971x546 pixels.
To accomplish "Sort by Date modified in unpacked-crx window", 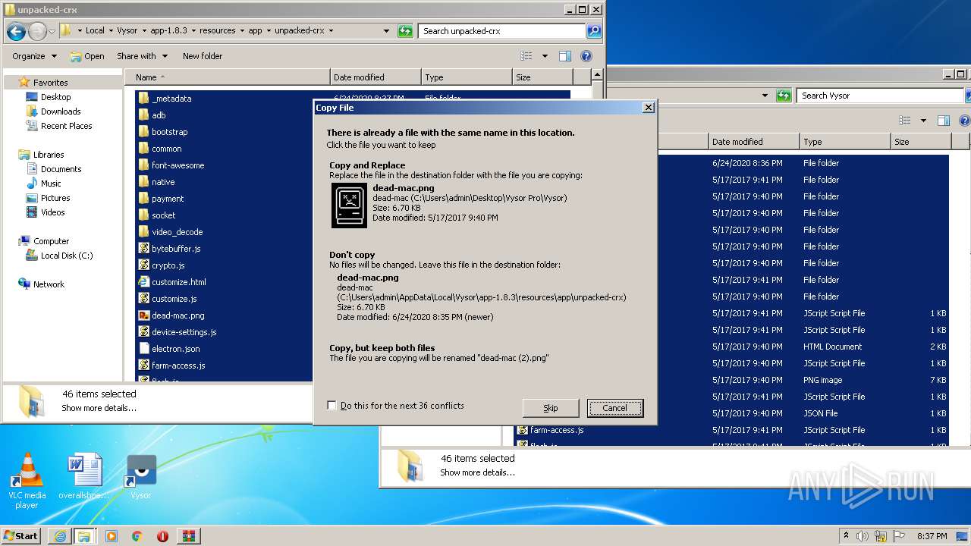I will (376, 77).
